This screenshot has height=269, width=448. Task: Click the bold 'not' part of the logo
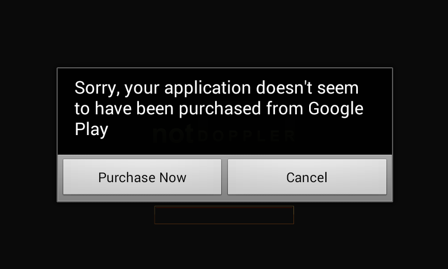(174, 133)
